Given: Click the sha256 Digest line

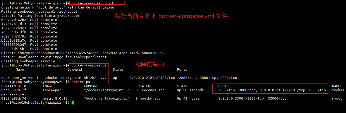Looking at the screenshot, I should [x=83, y=53].
